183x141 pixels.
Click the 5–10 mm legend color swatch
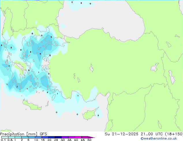click(31, 137)
